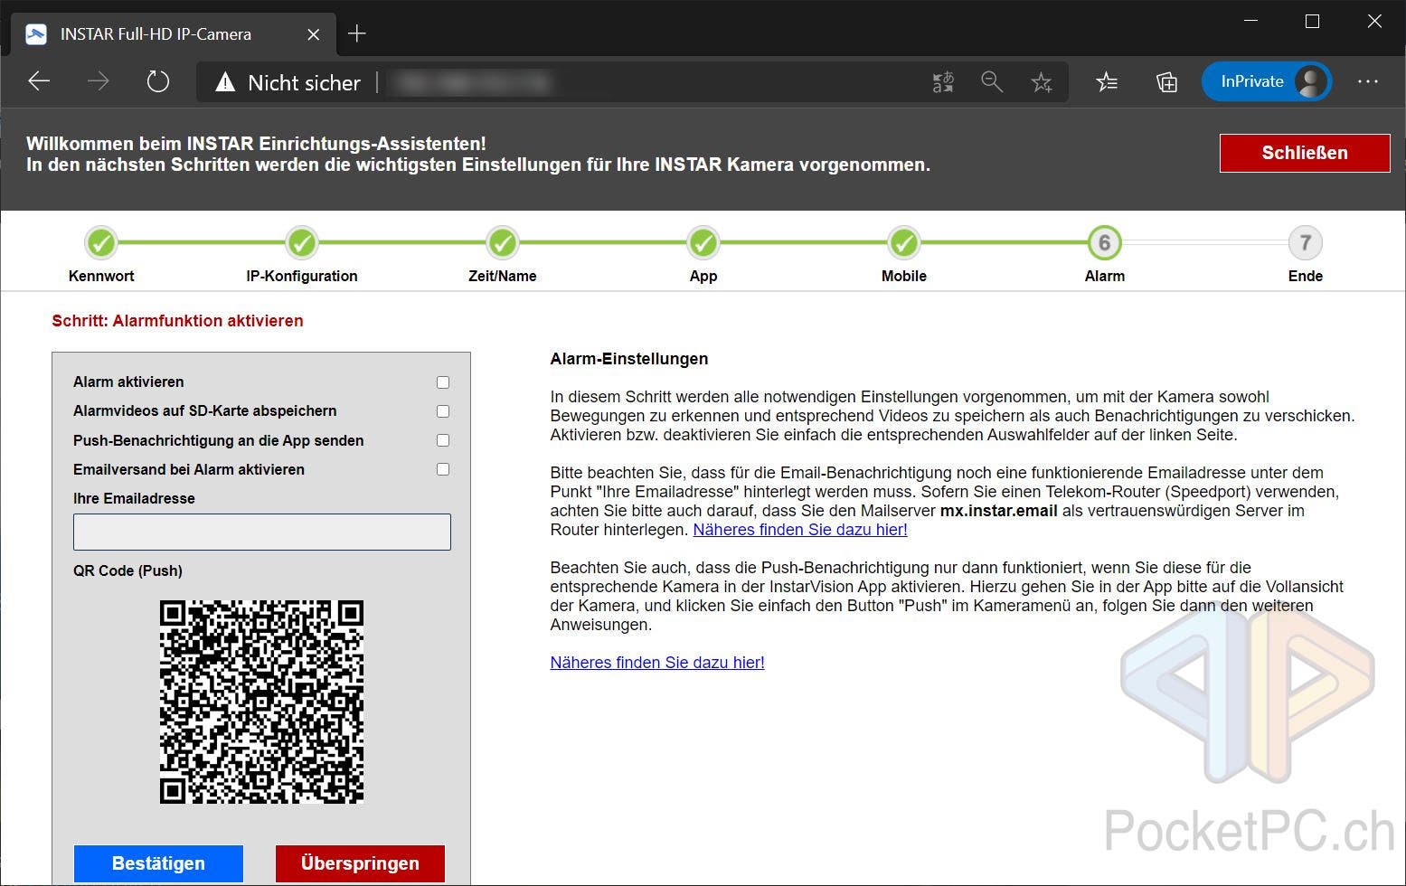Image resolution: width=1406 pixels, height=886 pixels.
Task: Click the browser forward arrow
Action: coord(98,81)
